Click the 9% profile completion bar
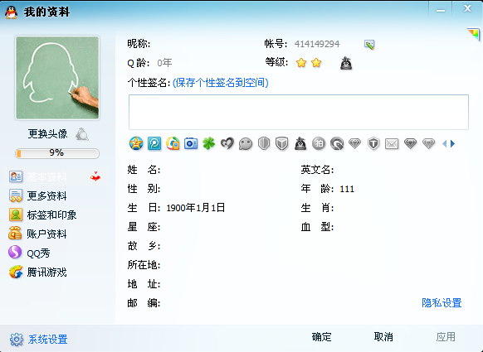This screenshot has width=483, height=352. (x=57, y=153)
